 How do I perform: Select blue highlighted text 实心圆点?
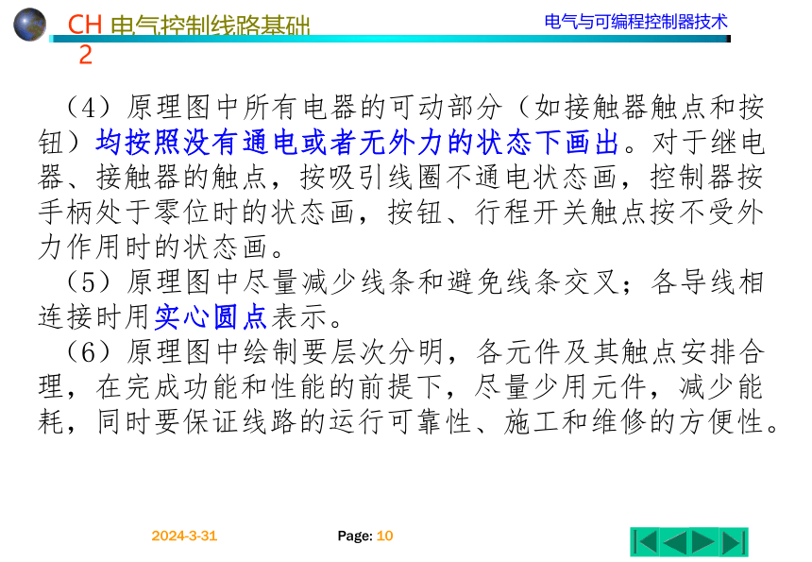pos(211,317)
